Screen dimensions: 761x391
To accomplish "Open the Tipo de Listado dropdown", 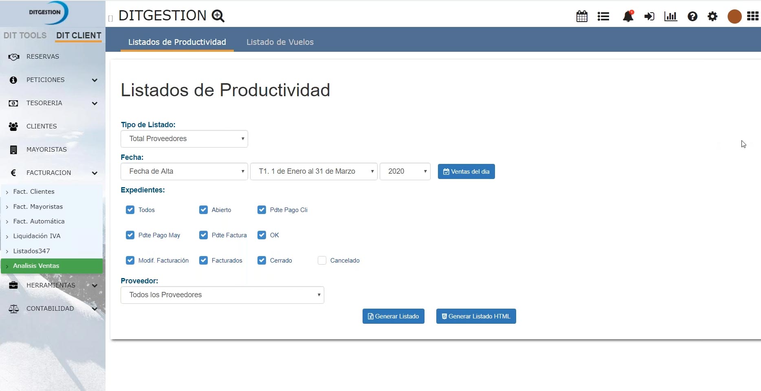I will tap(184, 139).
